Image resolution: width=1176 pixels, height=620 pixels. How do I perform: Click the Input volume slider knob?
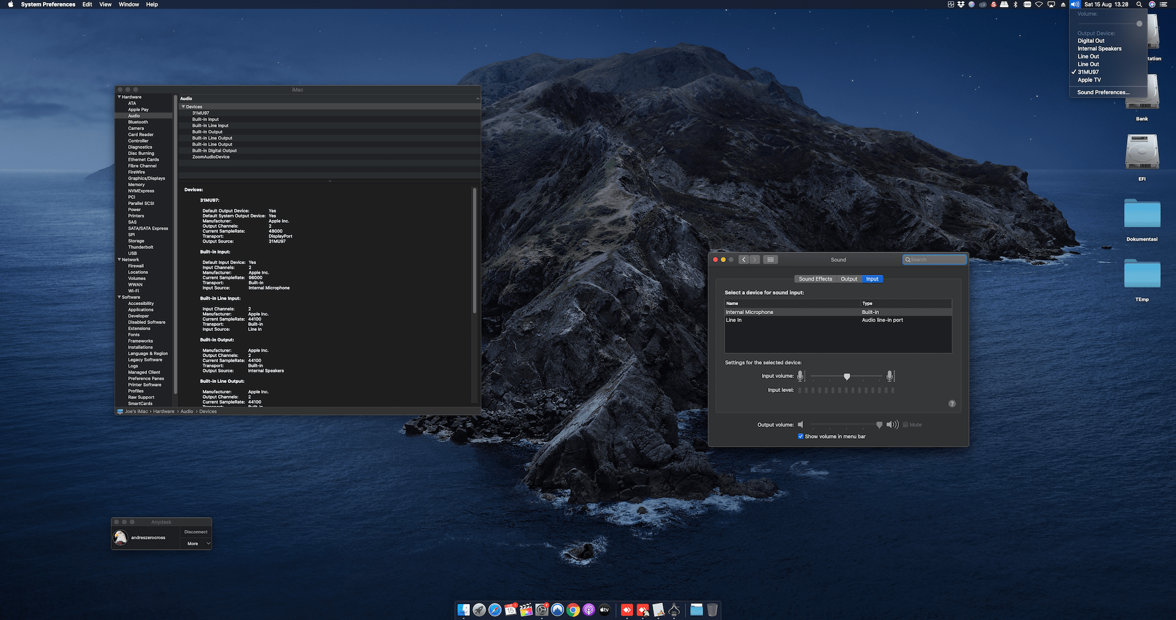[x=847, y=376]
